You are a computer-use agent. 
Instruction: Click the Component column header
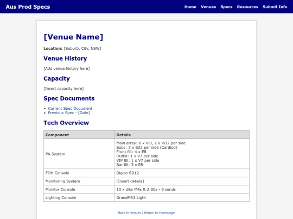click(x=79, y=135)
